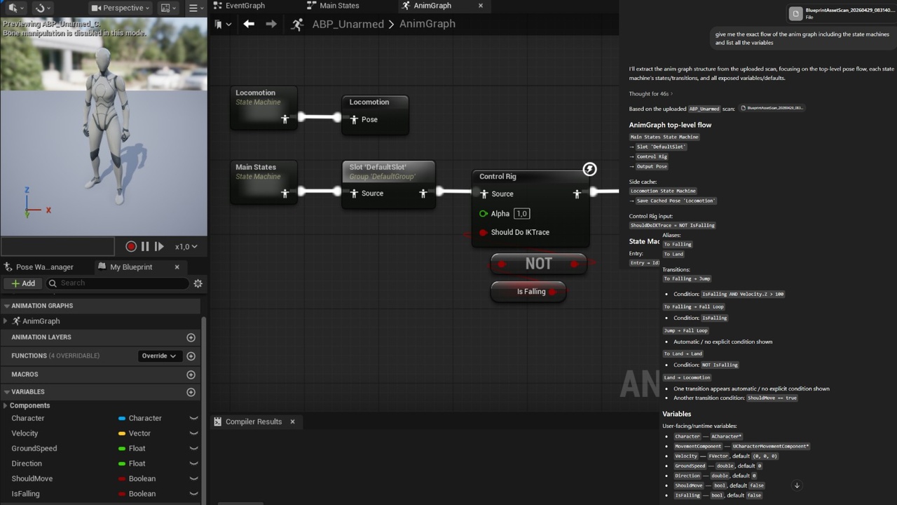The width and height of the screenshot is (897, 505).
Task: Click the Source input pin on Slot node
Action: 355,194
